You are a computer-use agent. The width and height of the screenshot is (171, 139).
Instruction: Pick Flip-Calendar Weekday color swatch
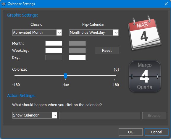(77, 51)
